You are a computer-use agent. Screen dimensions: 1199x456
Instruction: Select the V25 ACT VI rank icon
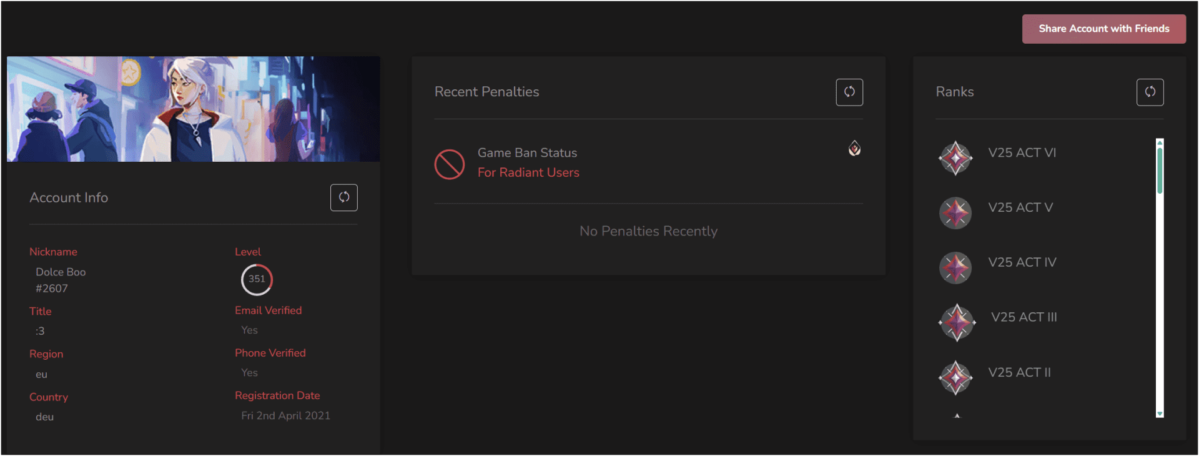(x=955, y=158)
